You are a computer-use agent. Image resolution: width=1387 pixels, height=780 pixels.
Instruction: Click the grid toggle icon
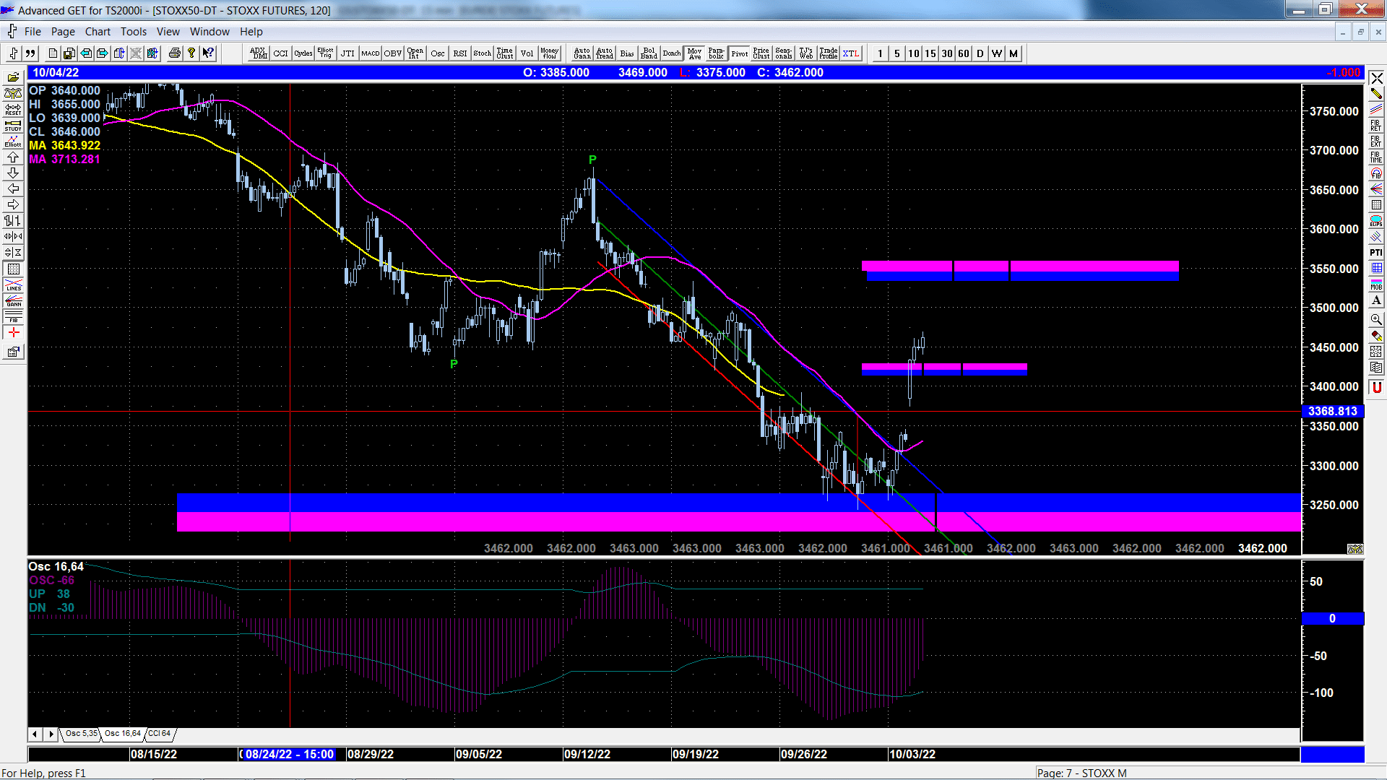[13, 269]
